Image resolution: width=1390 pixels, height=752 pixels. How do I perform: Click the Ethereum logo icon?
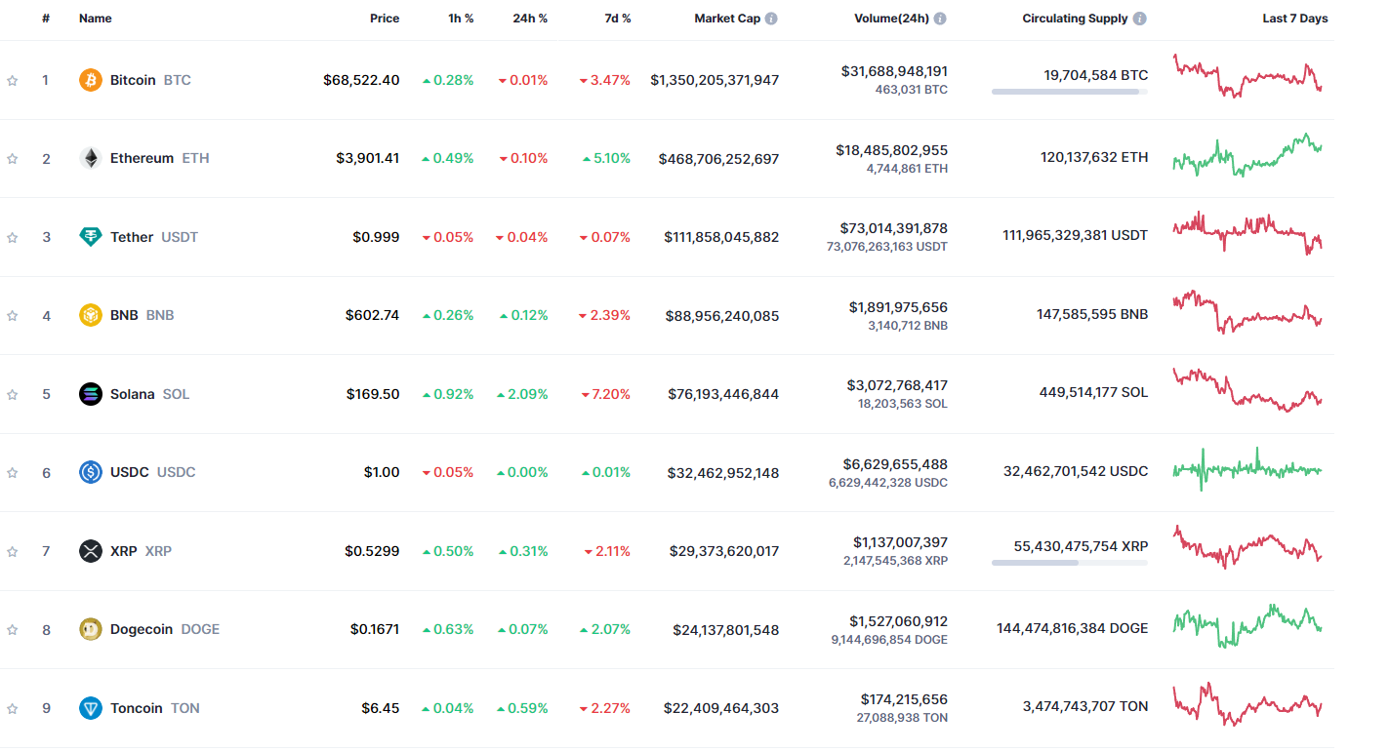click(x=90, y=158)
